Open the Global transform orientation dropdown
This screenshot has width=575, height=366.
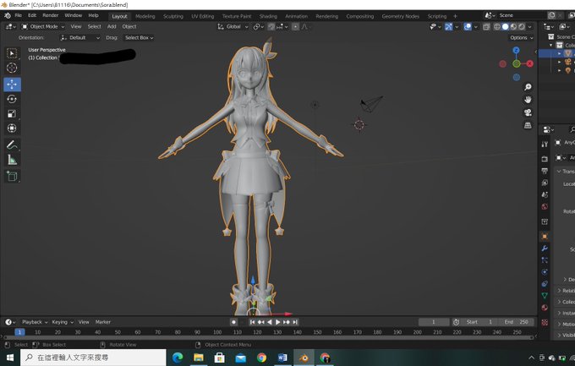233,27
